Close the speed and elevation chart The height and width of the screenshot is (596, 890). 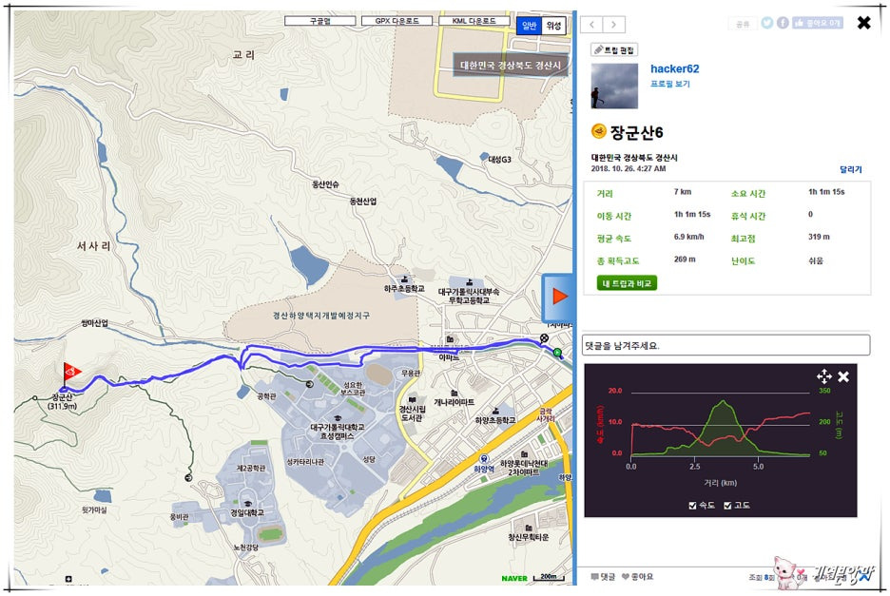point(843,376)
